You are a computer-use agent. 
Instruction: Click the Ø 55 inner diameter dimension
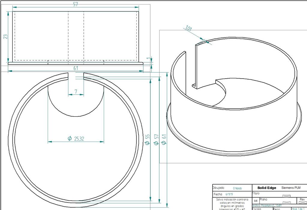click(147, 139)
